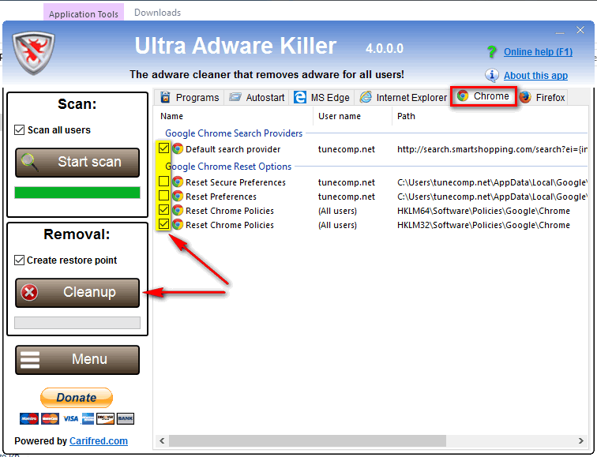Click the Internet Explorer tab icon
This screenshot has width=597, height=457.
click(366, 97)
